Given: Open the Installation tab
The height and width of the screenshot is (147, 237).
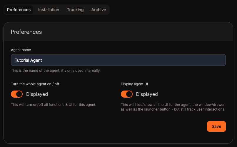Looking at the screenshot, I should (49, 10).
